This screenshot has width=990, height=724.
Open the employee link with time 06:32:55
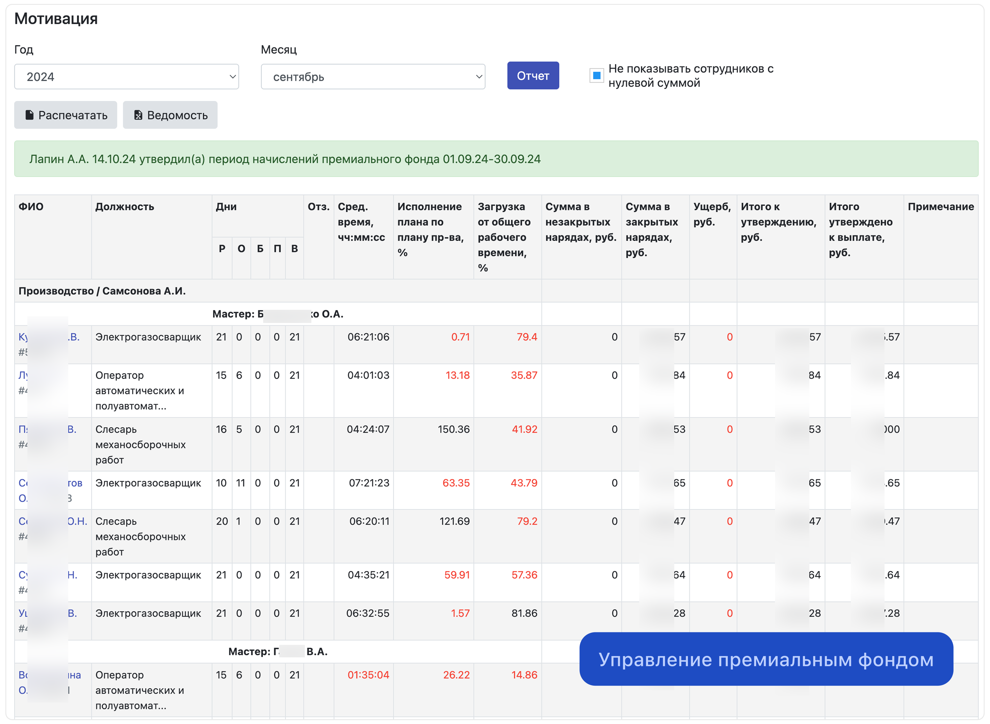[48, 614]
